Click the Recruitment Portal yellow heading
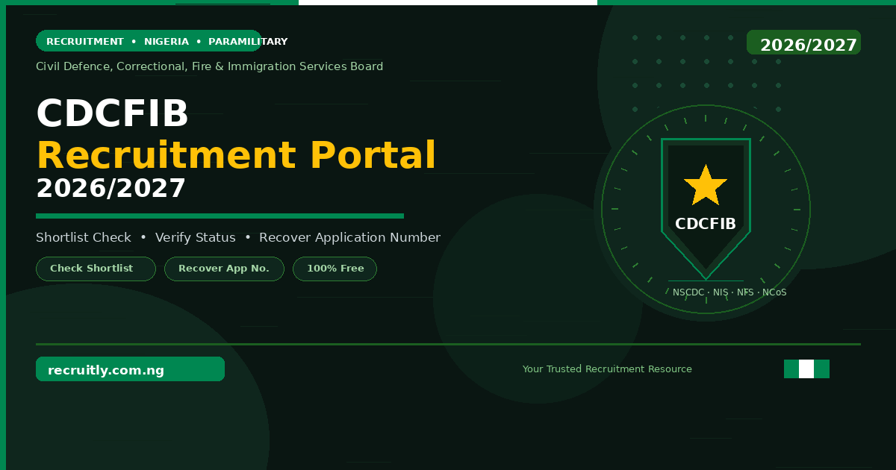Image resolution: width=896 pixels, height=470 pixels. point(236,155)
